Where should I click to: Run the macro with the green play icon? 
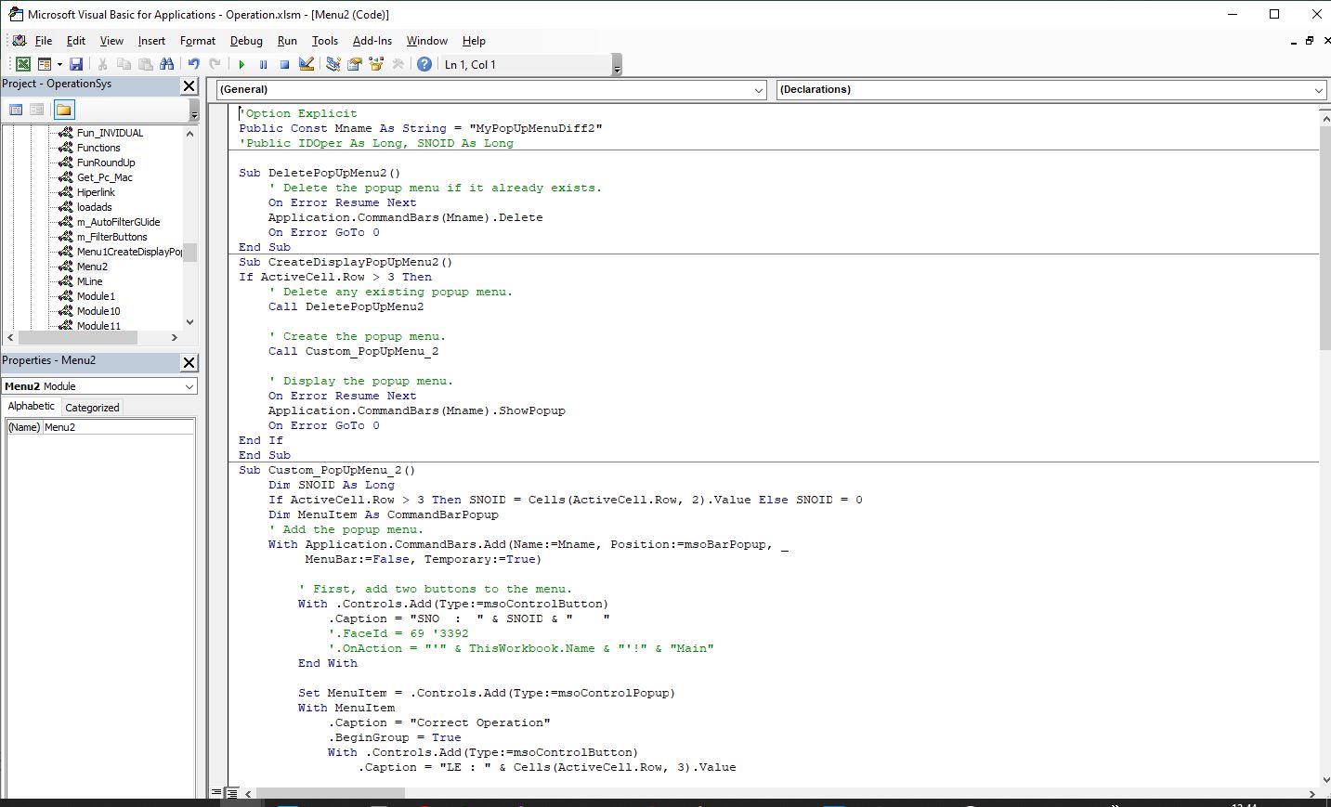coord(241,64)
